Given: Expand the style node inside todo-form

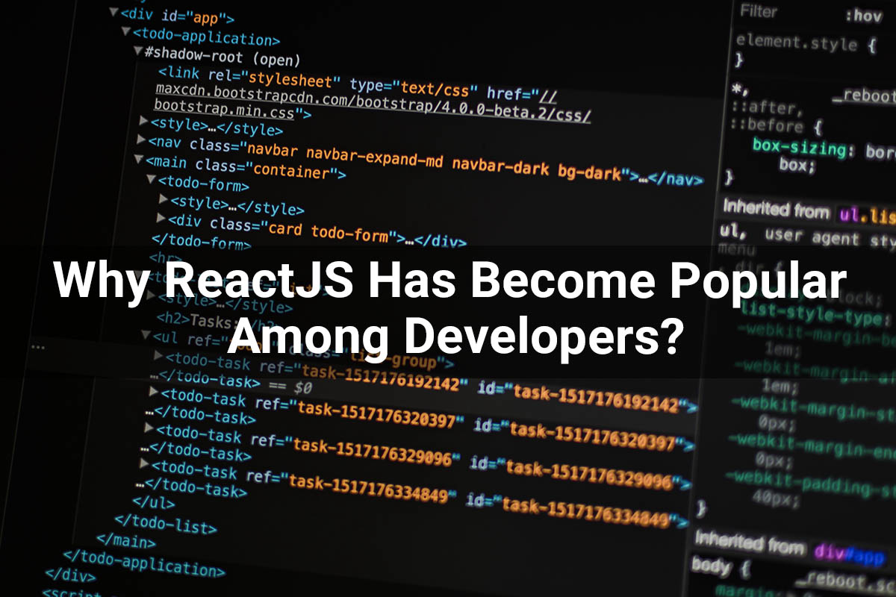Looking at the screenshot, I should pos(164,199).
